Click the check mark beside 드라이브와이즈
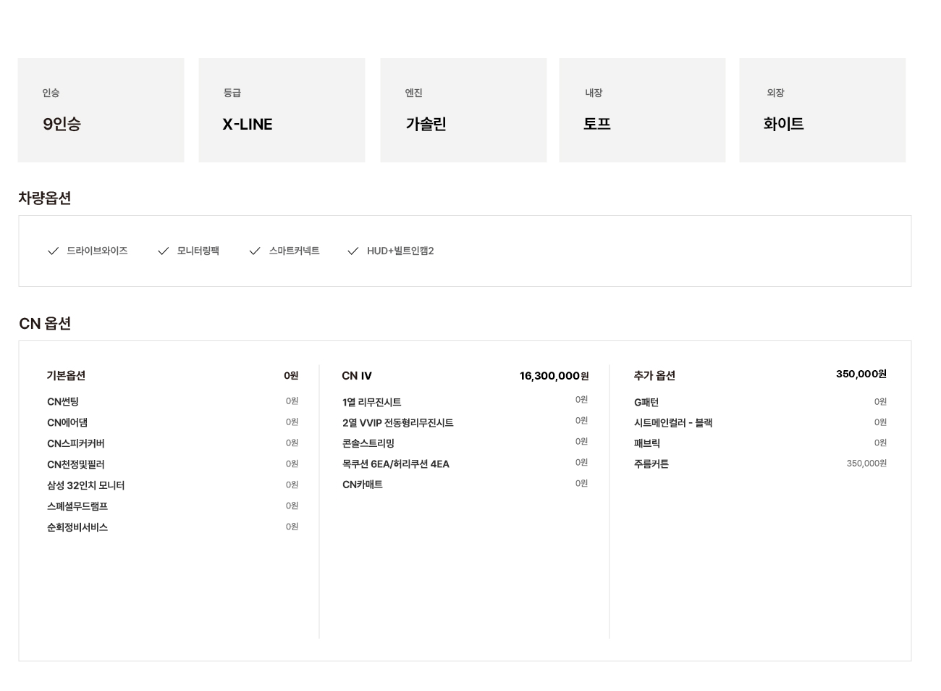This screenshot has width=941, height=691. (x=53, y=251)
